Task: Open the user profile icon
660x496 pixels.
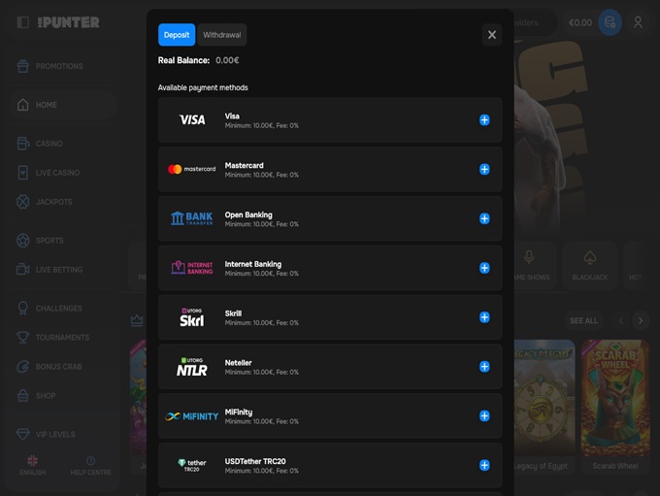Action: click(x=638, y=22)
